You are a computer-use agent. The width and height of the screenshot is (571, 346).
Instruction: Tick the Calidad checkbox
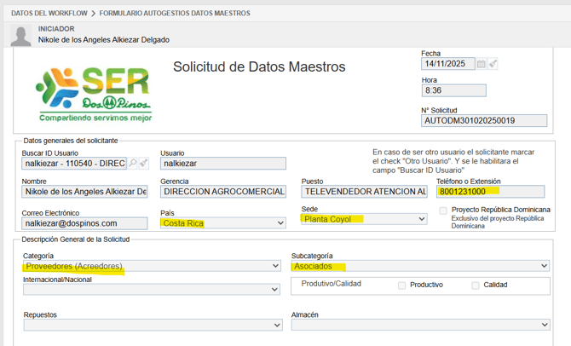tap(476, 285)
